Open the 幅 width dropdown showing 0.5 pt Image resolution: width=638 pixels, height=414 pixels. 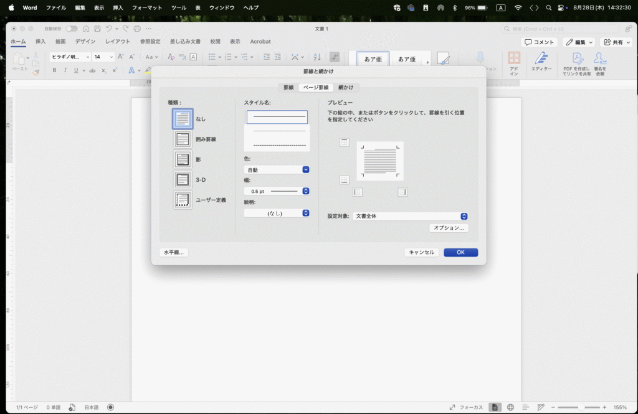[277, 191]
